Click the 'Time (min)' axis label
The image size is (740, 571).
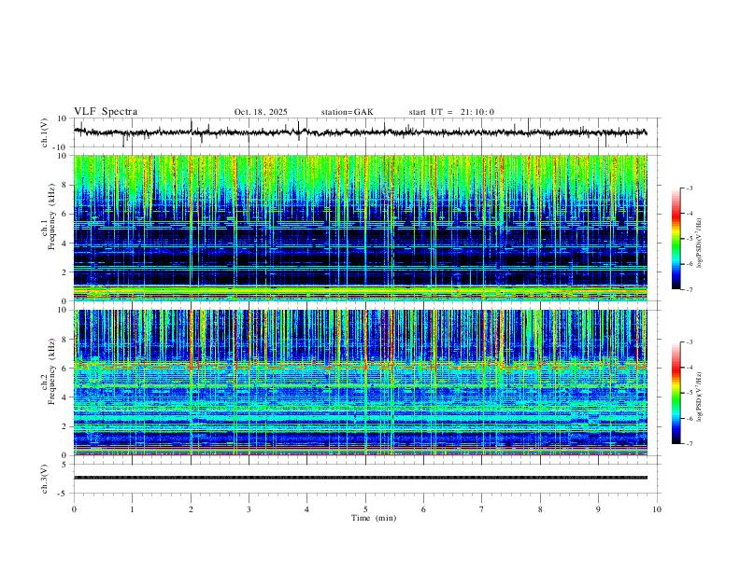[x=374, y=518]
